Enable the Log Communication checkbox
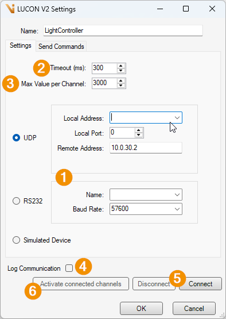The image size is (226, 319). tap(69, 268)
